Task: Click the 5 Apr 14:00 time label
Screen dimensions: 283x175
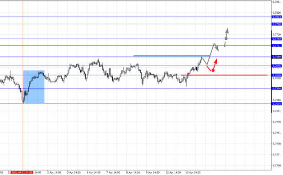Action: [73, 172]
